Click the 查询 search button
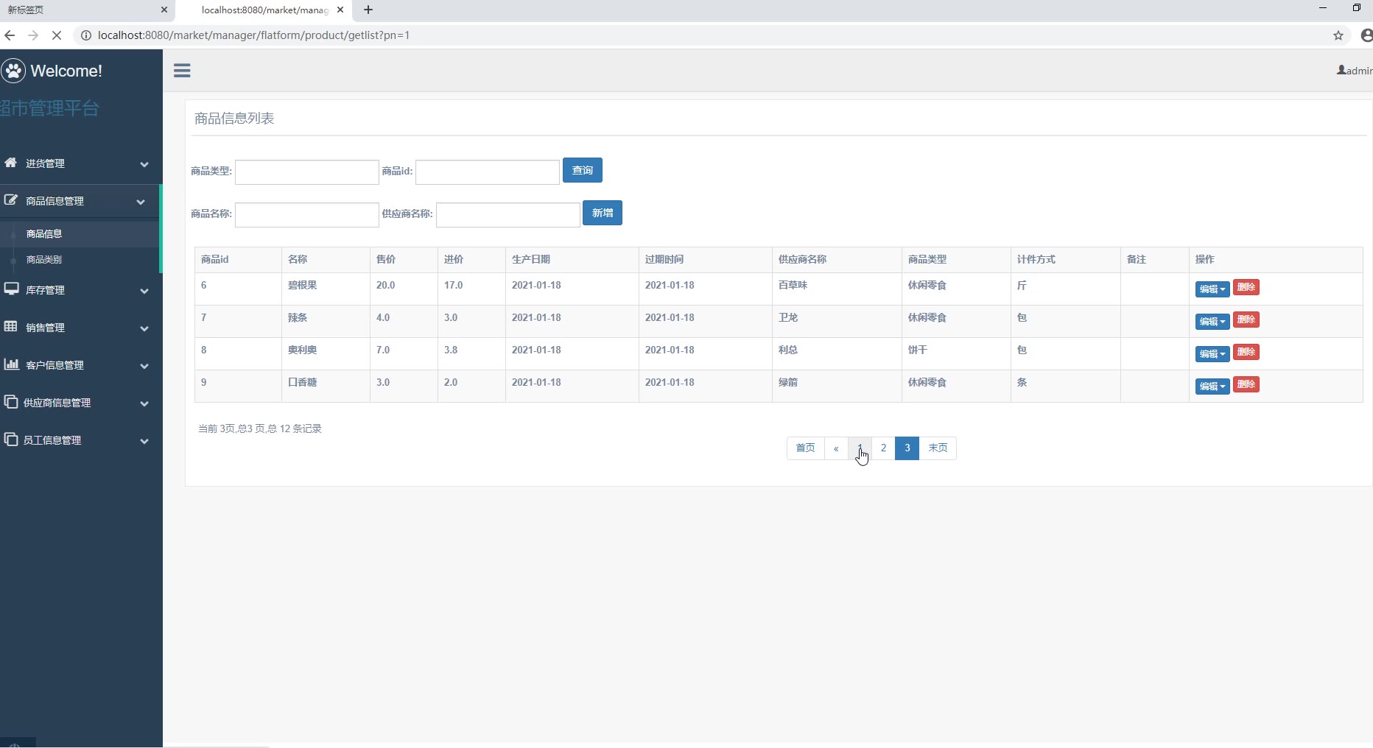The height and width of the screenshot is (748, 1373). (582, 170)
